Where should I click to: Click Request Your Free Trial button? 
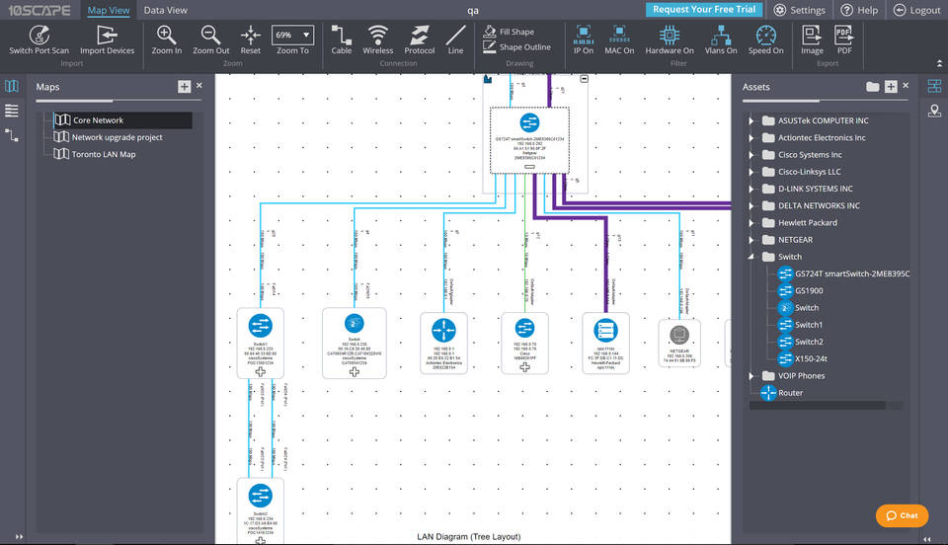704,10
